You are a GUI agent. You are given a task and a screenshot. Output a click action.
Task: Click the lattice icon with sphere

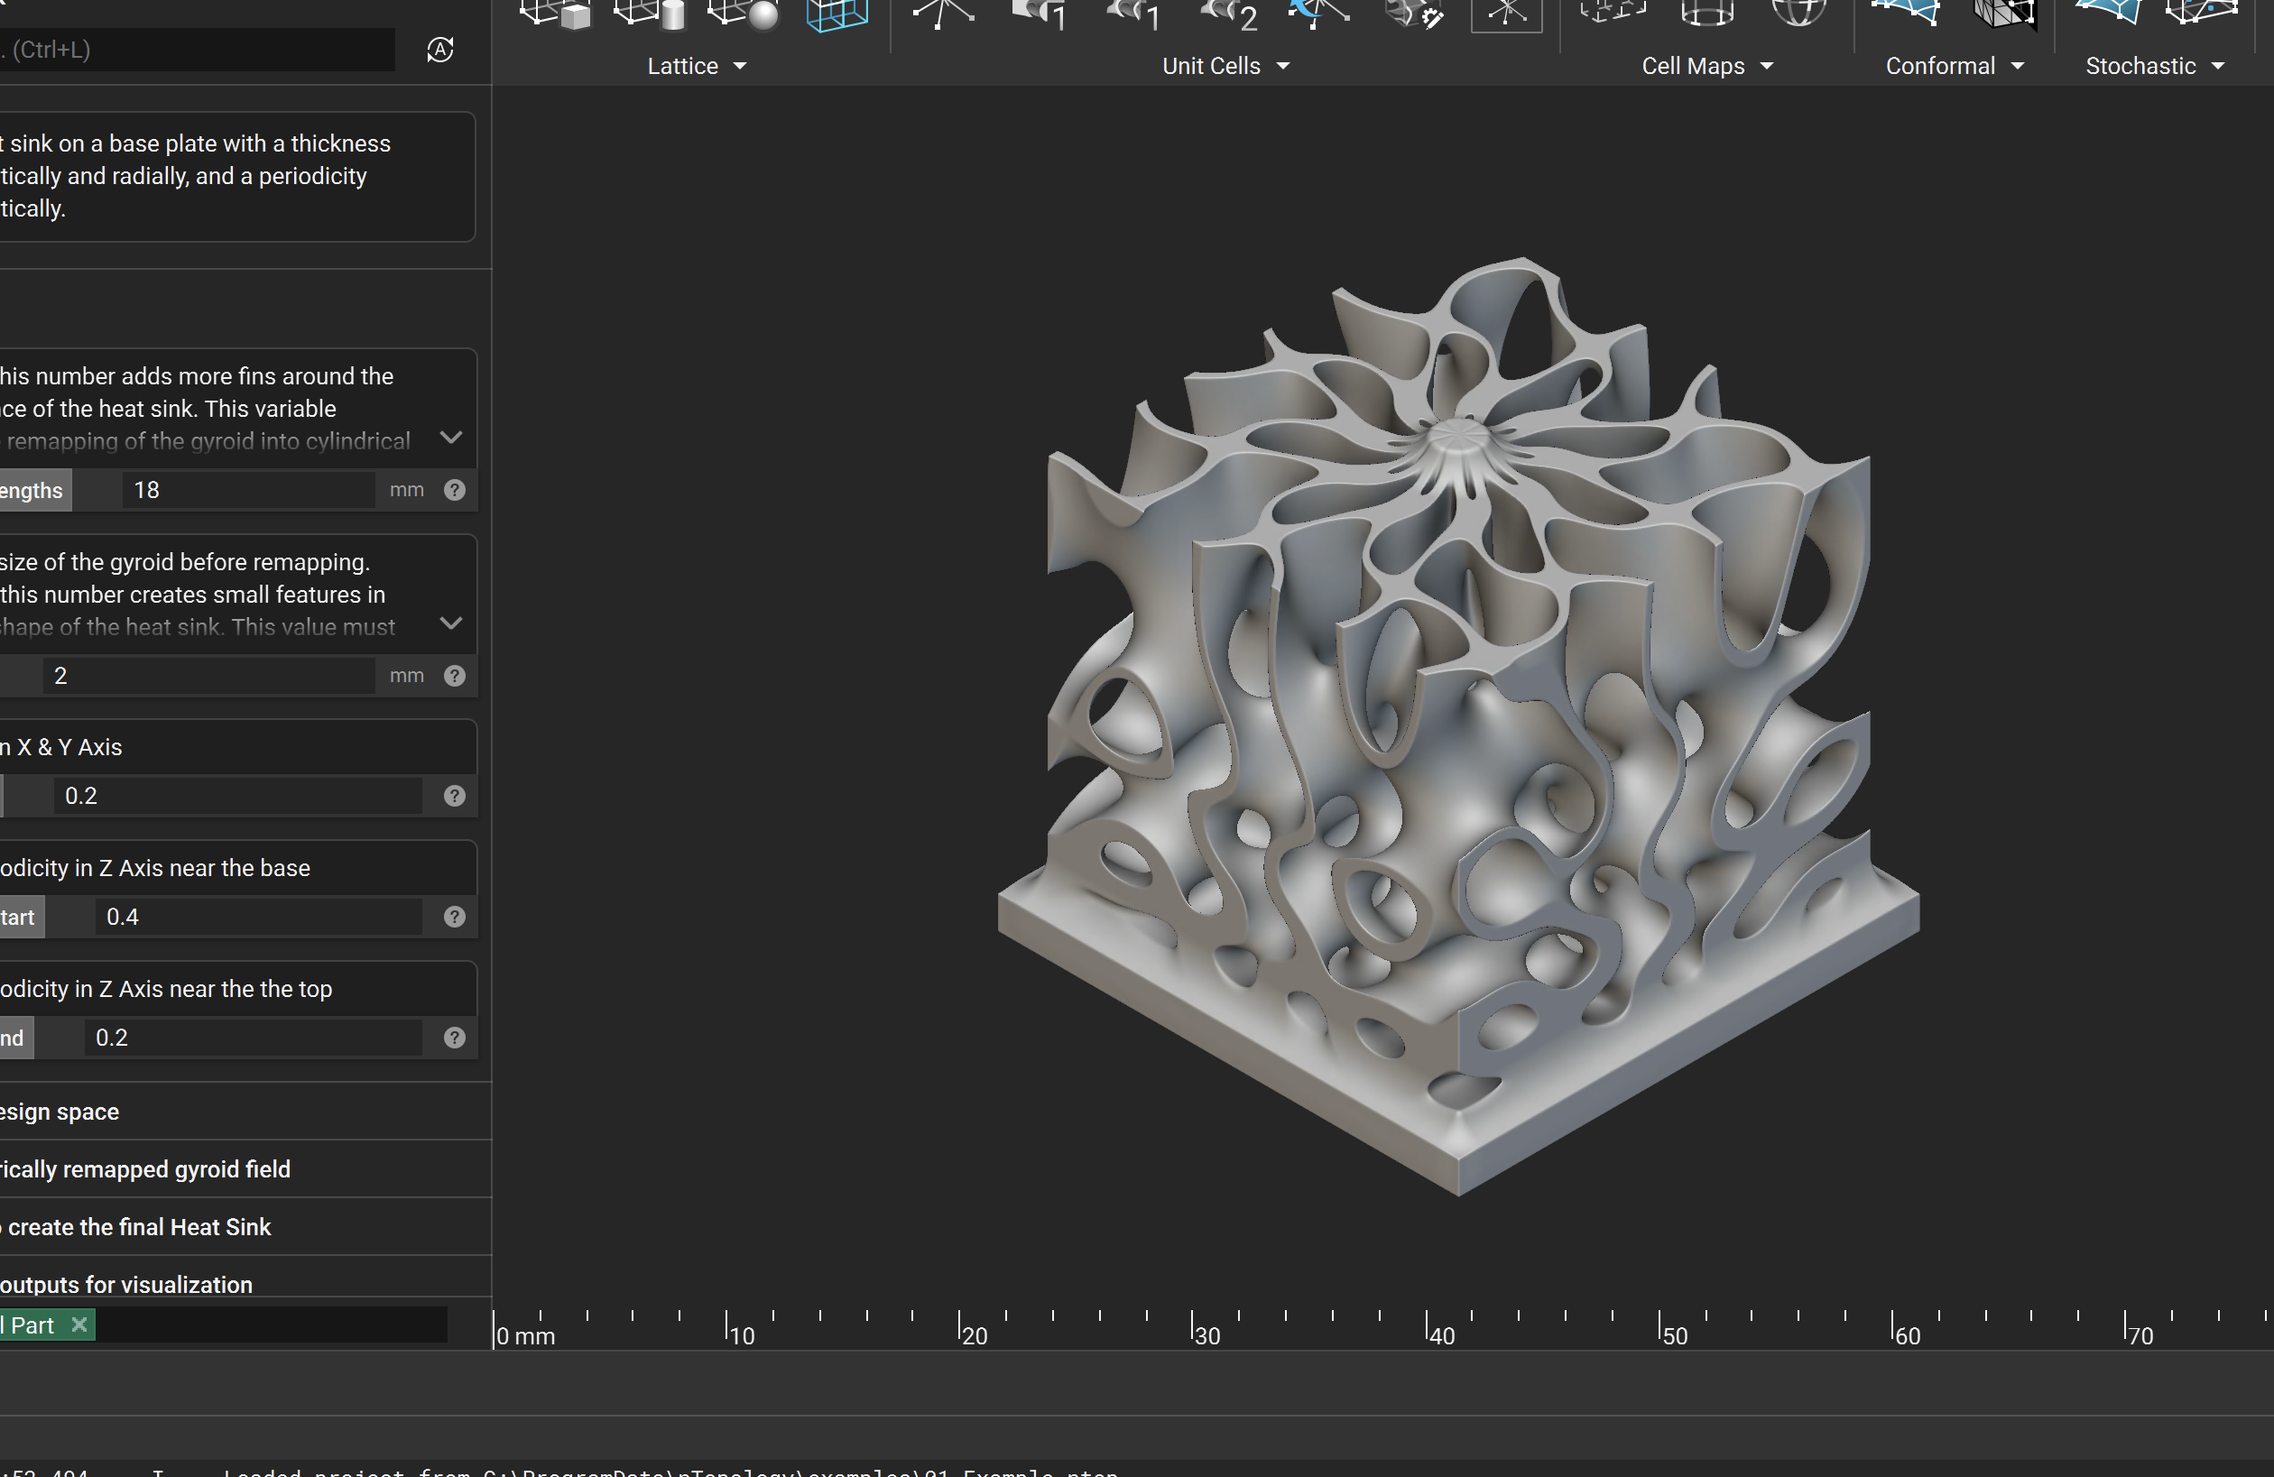coord(744,14)
